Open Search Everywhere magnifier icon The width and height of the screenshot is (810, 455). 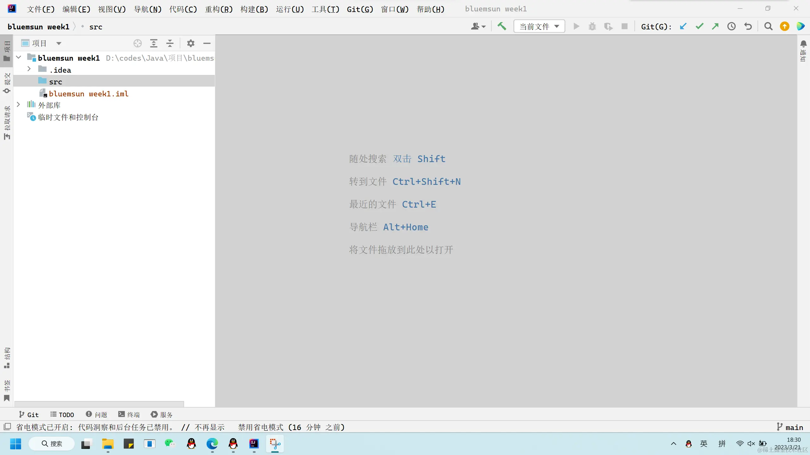[768, 26]
